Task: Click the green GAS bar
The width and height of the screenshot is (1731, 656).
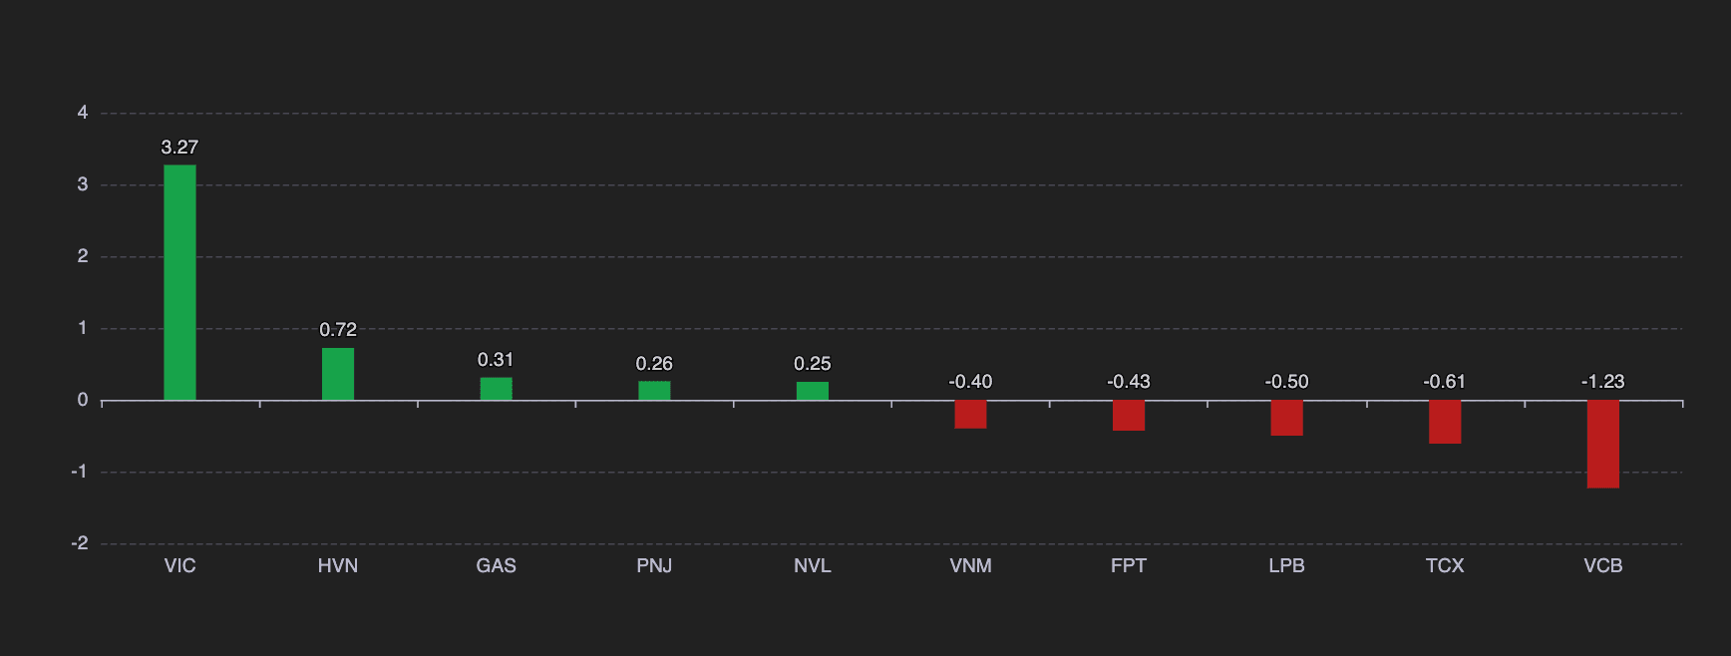Action: [496, 389]
